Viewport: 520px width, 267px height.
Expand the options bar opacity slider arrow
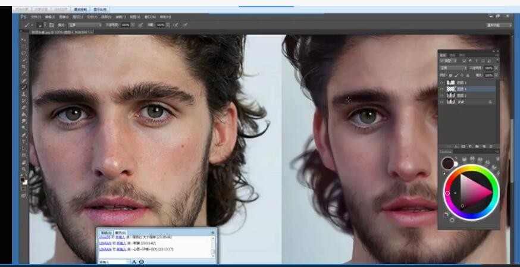(133, 25)
